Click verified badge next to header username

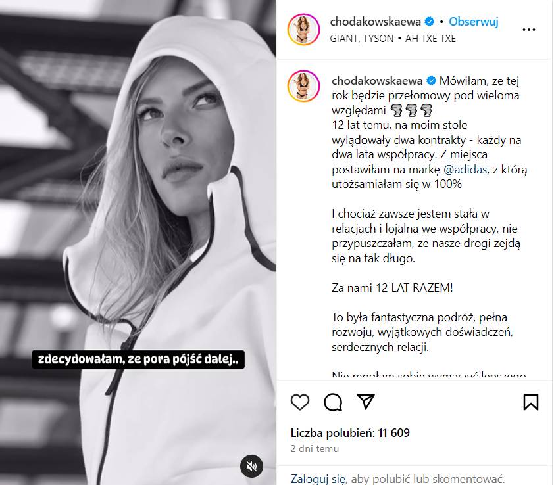coord(429,22)
